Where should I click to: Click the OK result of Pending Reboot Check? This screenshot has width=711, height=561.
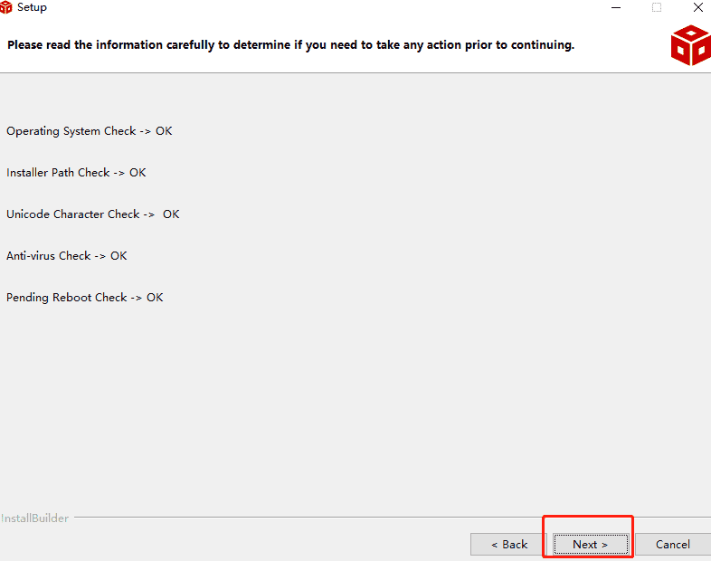pyautogui.click(x=155, y=298)
